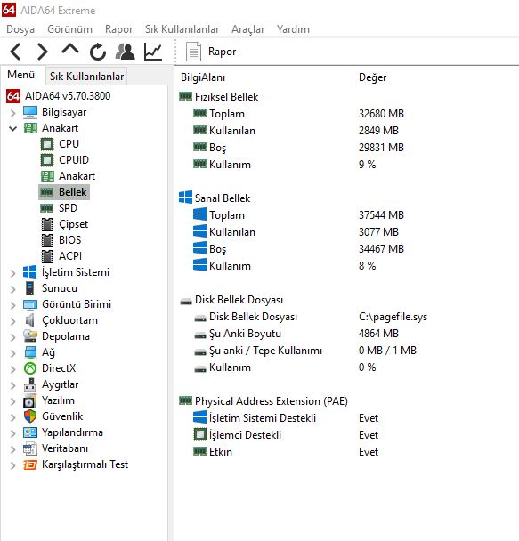Select the Fiziksel Bellek group header
519x541 pixels.
227,97
